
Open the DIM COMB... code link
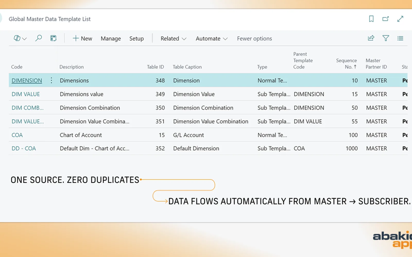28,108
